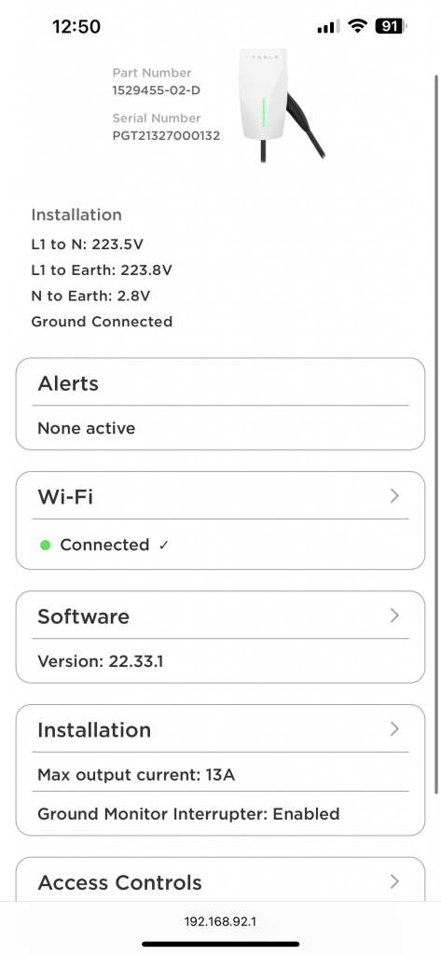441x955 pixels.
Task: Tap the green Wi-Fi connected status dot
Action: point(45,545)
